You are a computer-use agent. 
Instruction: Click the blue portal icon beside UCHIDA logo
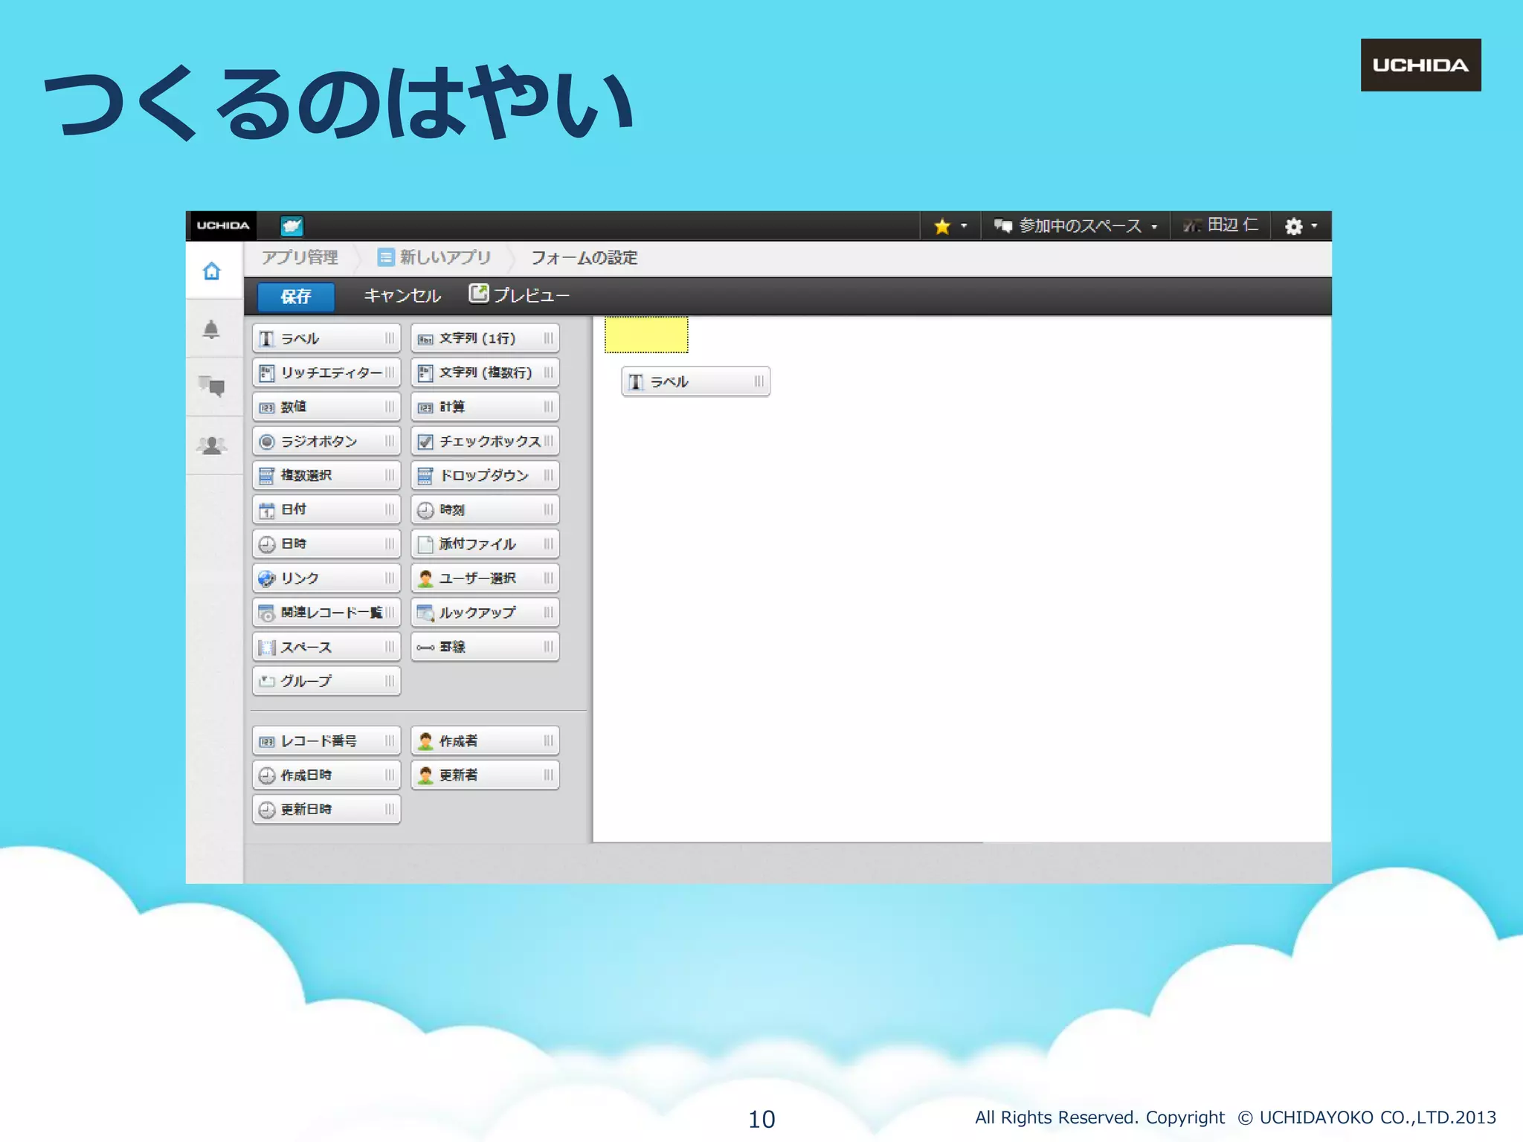click(x=292, y=225)
